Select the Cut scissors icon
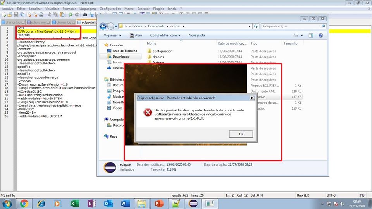Screen dimensions: 372x209 point(49,15)
